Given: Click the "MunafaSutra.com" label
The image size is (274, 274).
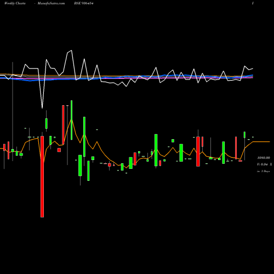Looking at the screenshot, I should 51,3.
